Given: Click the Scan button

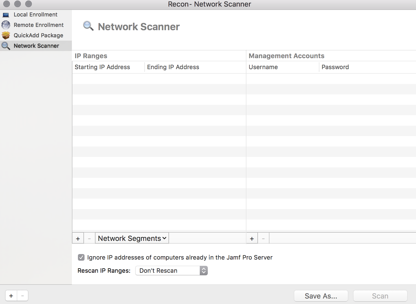Looking at the screenshot, I should pos(380,296).
